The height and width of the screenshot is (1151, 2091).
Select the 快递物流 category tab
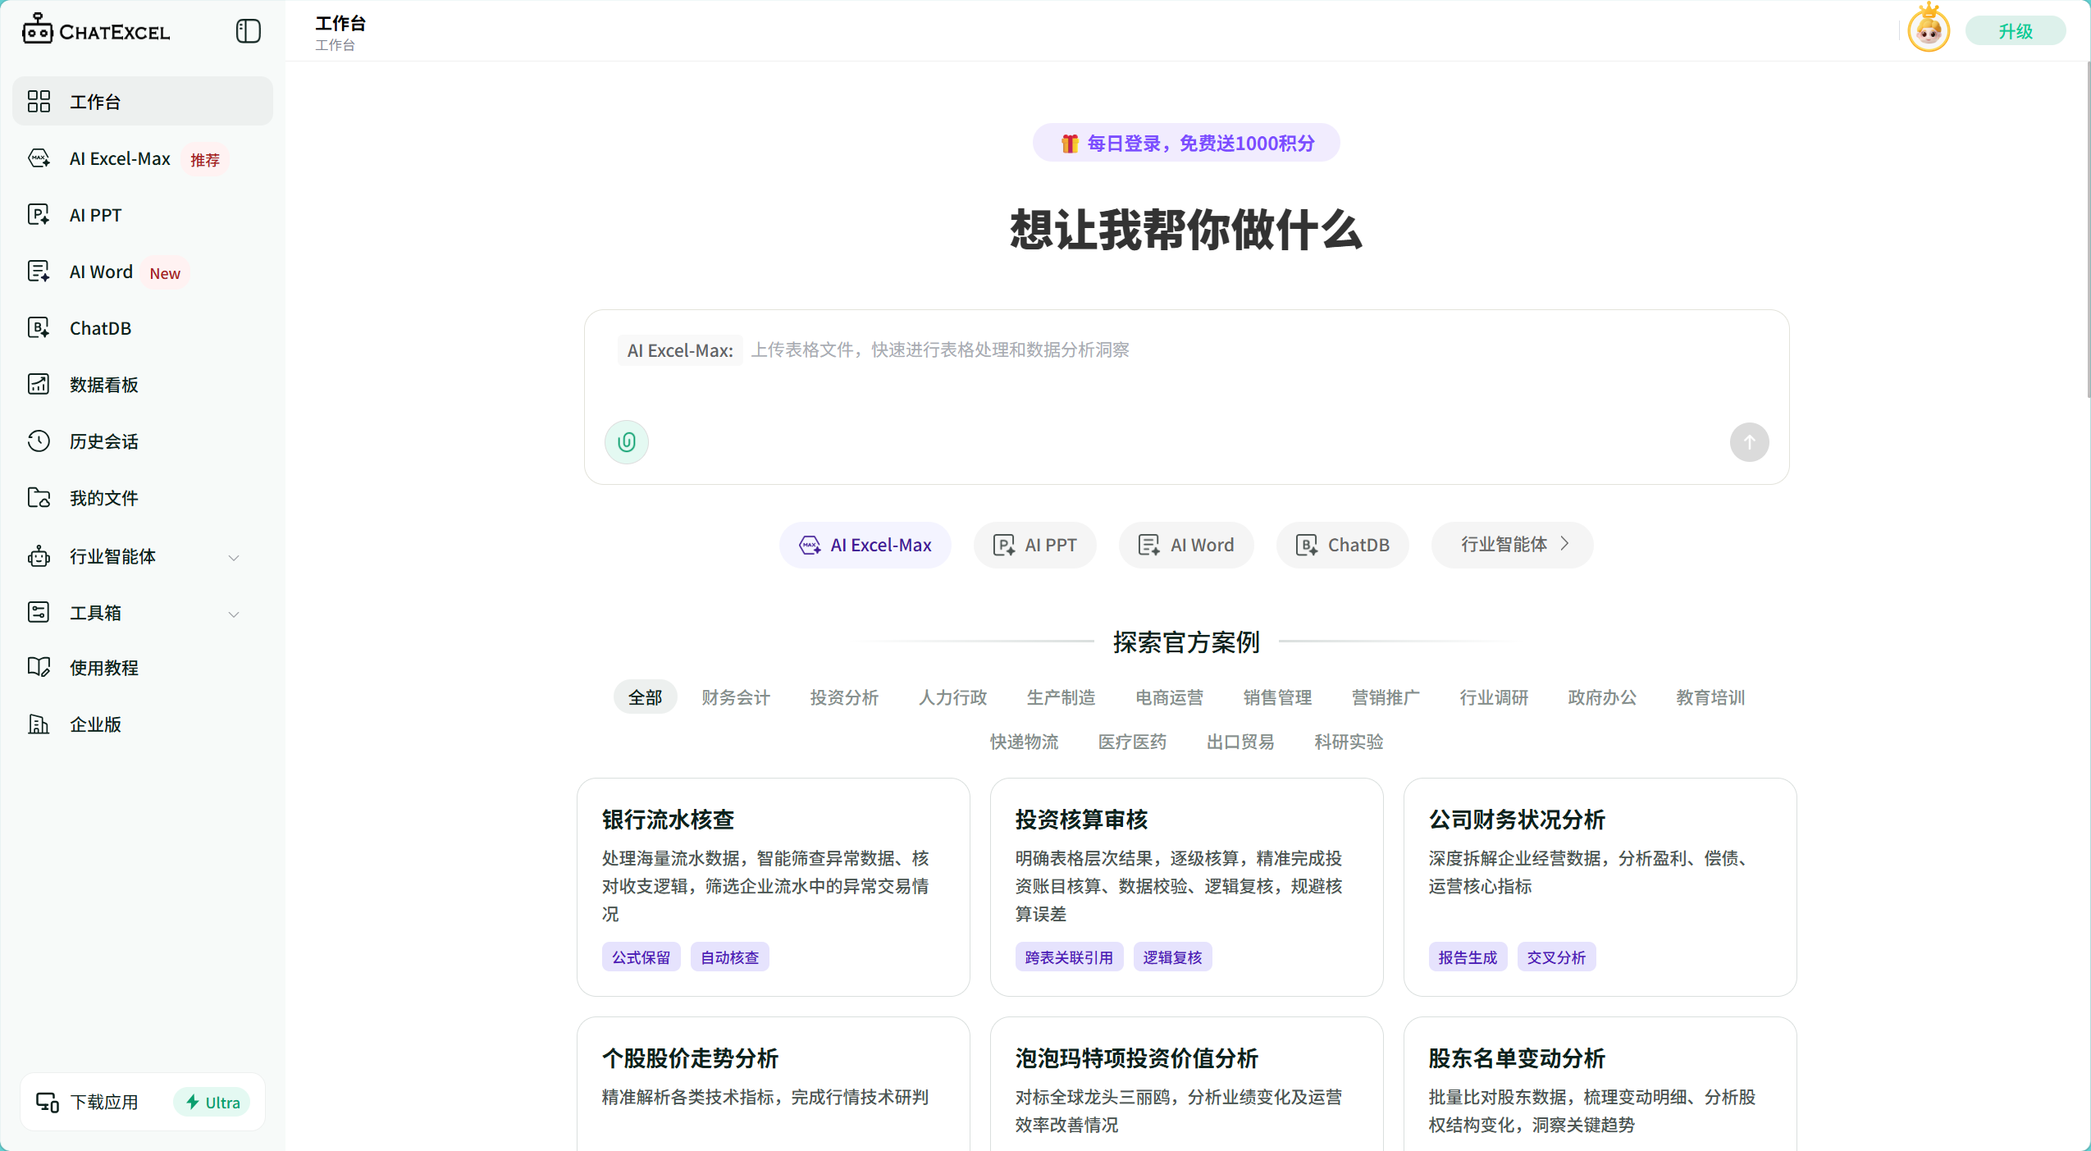click(x=1024, y=742)
